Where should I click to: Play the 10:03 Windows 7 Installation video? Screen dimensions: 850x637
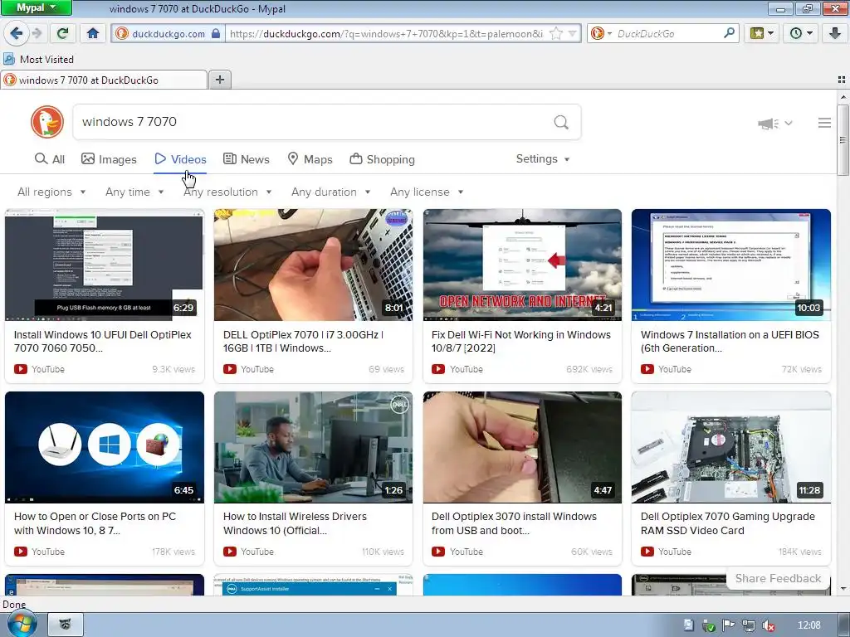pyautogui.click(x=731, y=265)
